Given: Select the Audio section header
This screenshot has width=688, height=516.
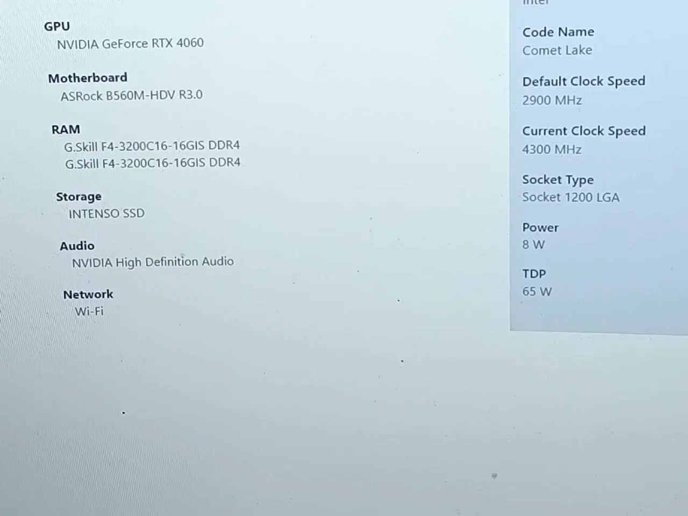Looking at the screenshot, I should (77, 246).
